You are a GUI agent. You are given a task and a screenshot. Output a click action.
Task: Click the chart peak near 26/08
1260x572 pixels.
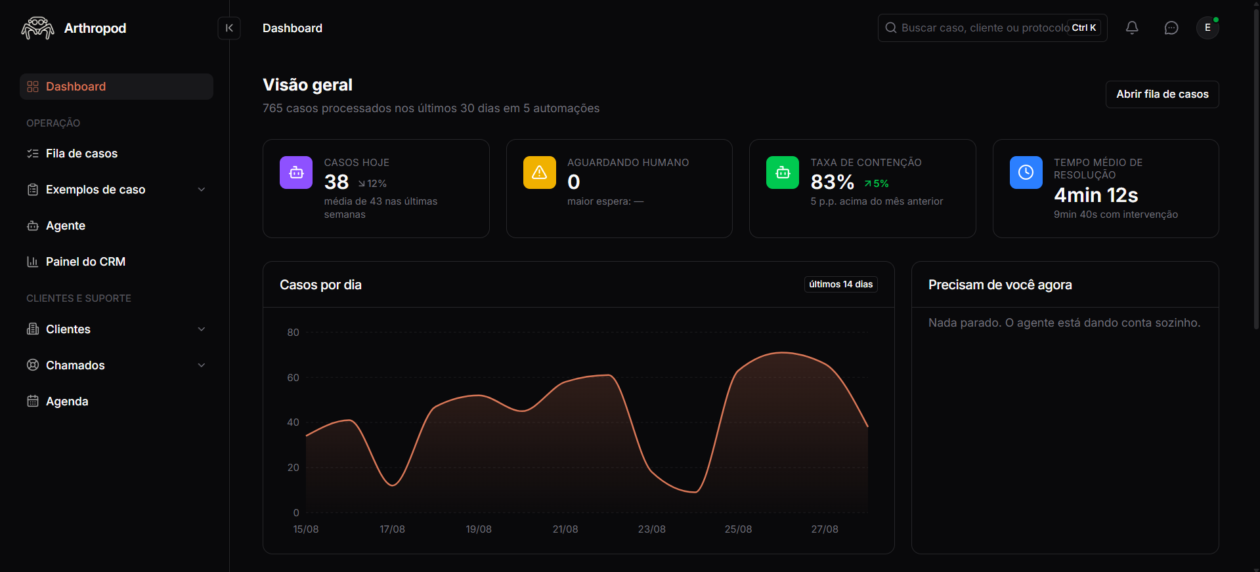click(782, 353)
